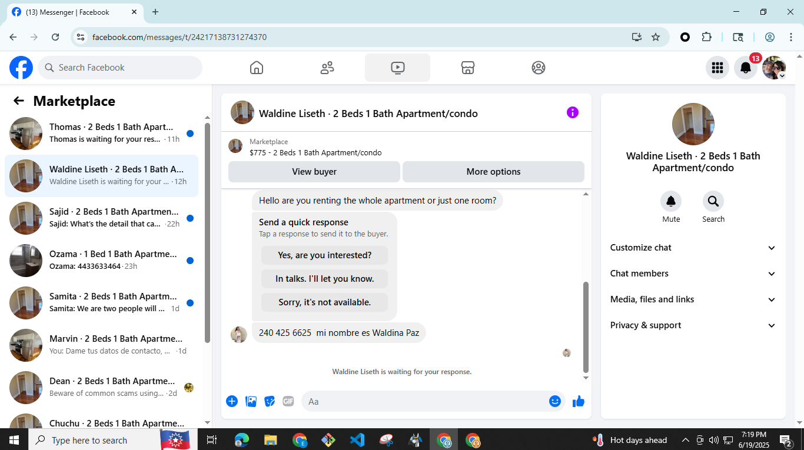The height and width of the screenshot is (450, 804).
Task: Click the conversation list scrollbar
Action: [x=207, y=232]
